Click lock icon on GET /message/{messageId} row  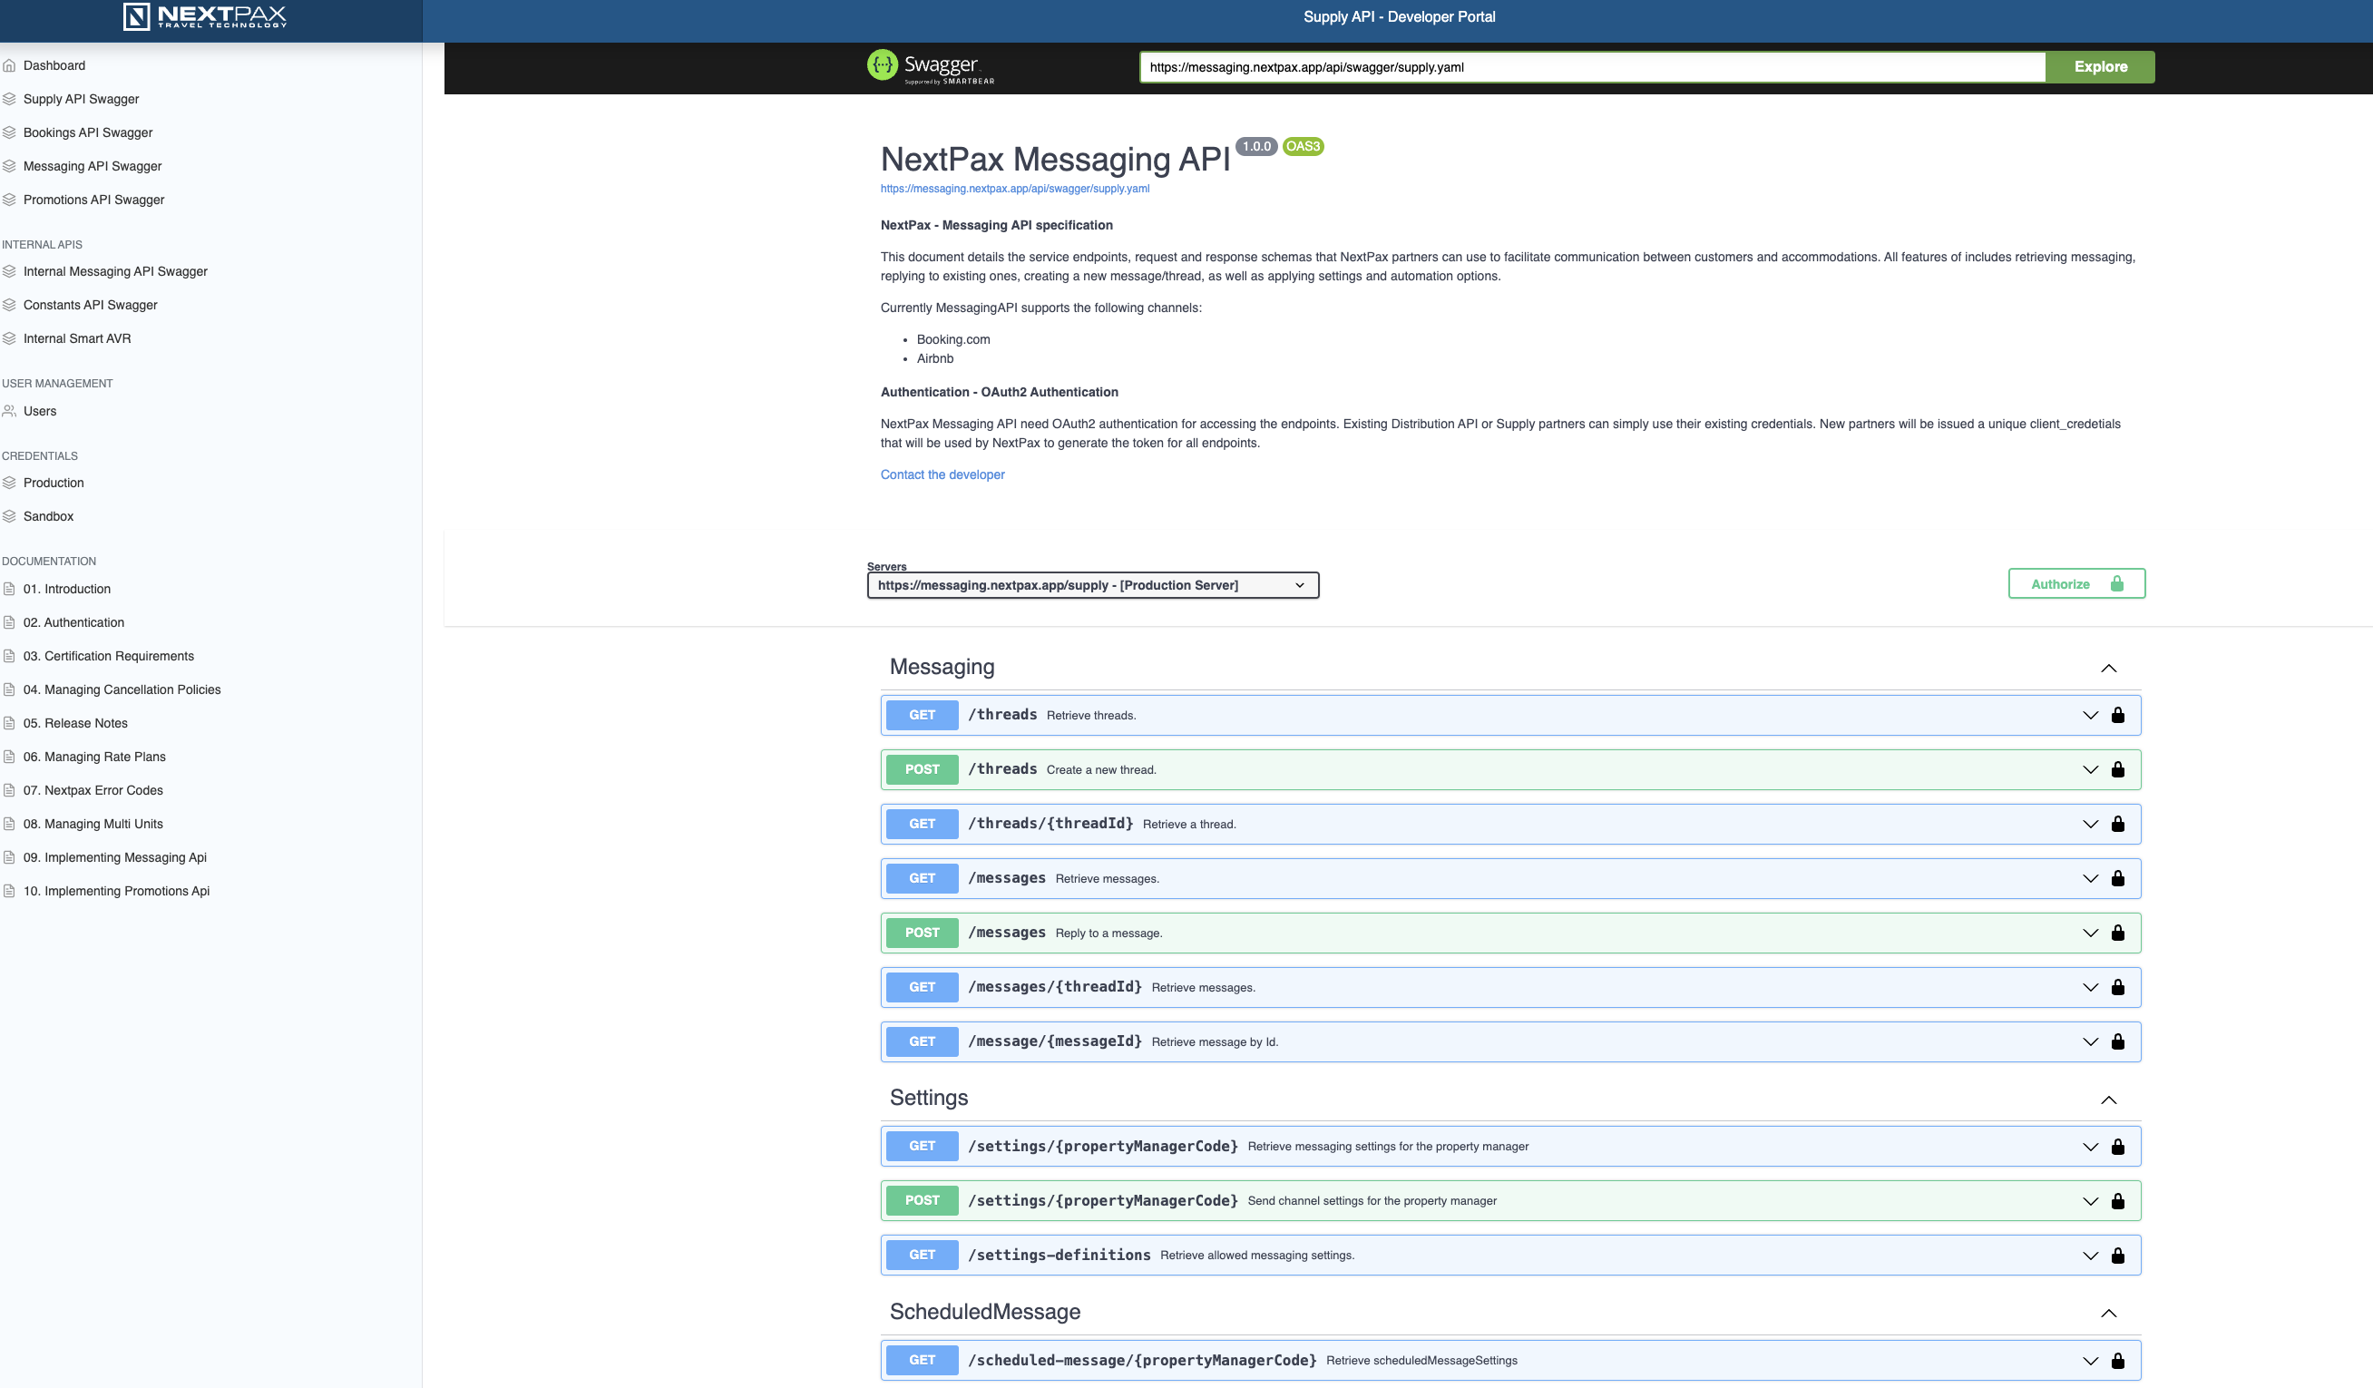[2118, 1041]
